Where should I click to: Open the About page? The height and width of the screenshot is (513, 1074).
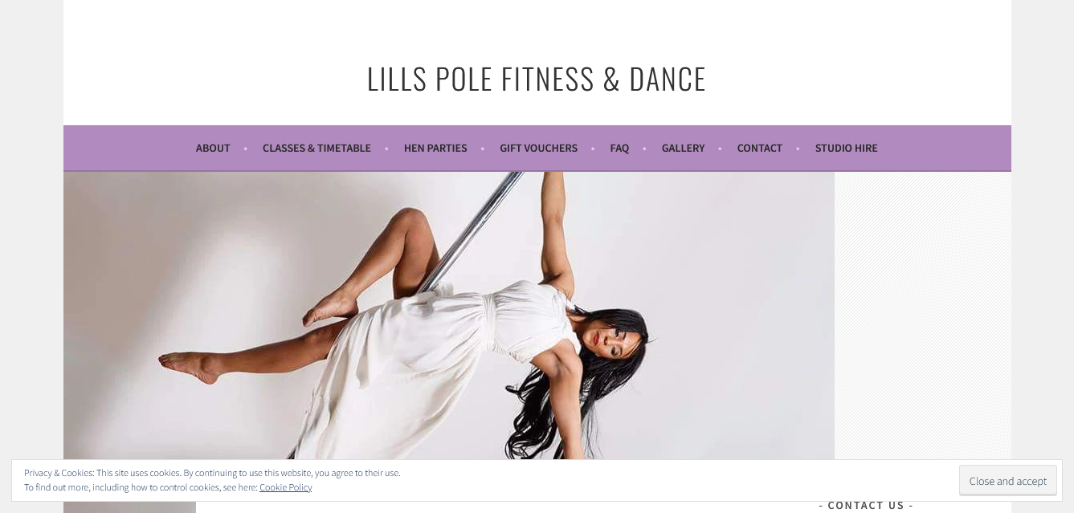213,149
